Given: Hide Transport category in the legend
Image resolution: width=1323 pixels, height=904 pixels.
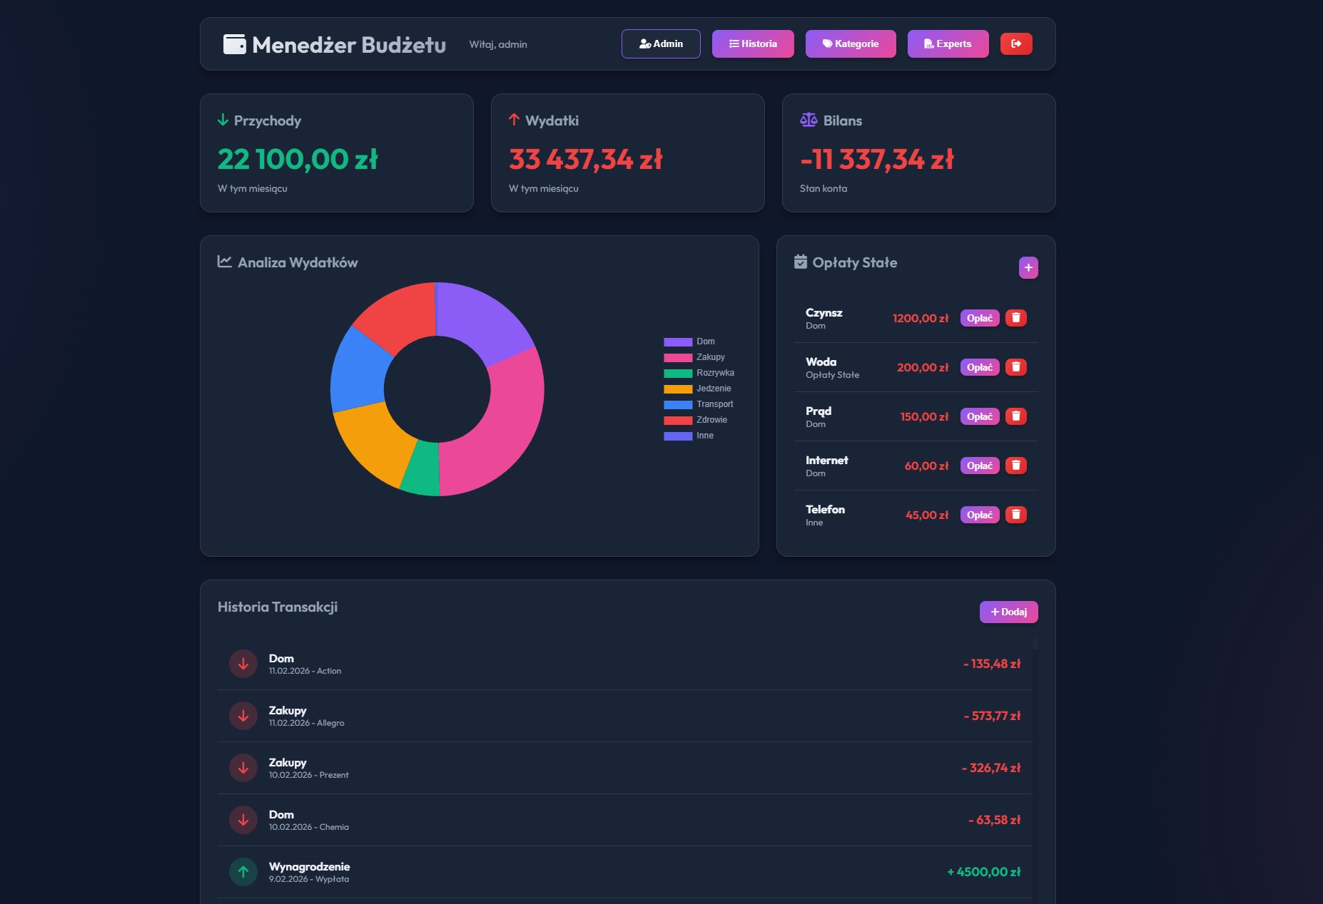Looking at the screenshot, I should point(698,404).
